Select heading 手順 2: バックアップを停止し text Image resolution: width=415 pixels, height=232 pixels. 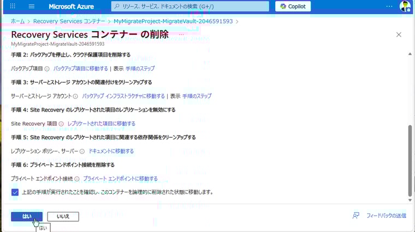70,55
